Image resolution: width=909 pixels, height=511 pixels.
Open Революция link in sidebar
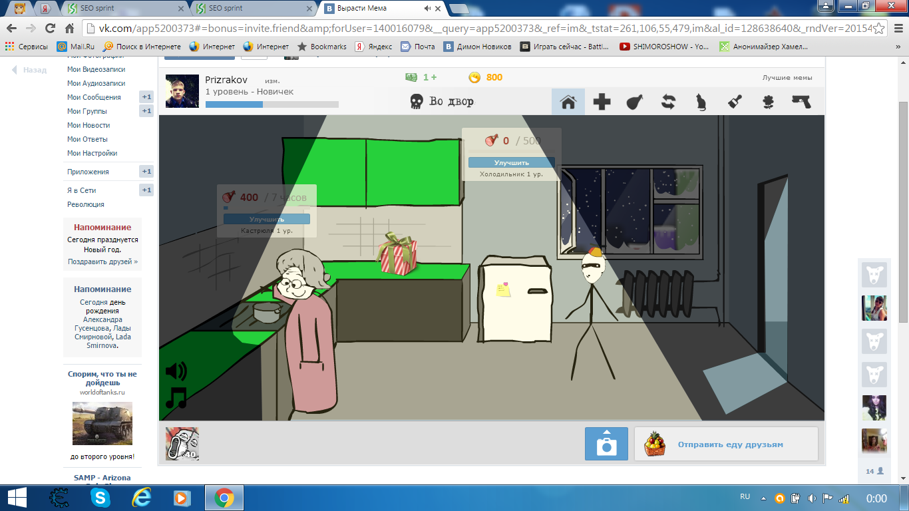tap(86, 204)
